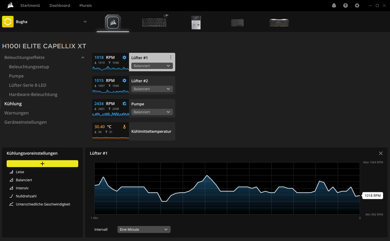390x241 pixels.
Task: Select the Balanciert cooling preset
Action: tap(24, 180)
